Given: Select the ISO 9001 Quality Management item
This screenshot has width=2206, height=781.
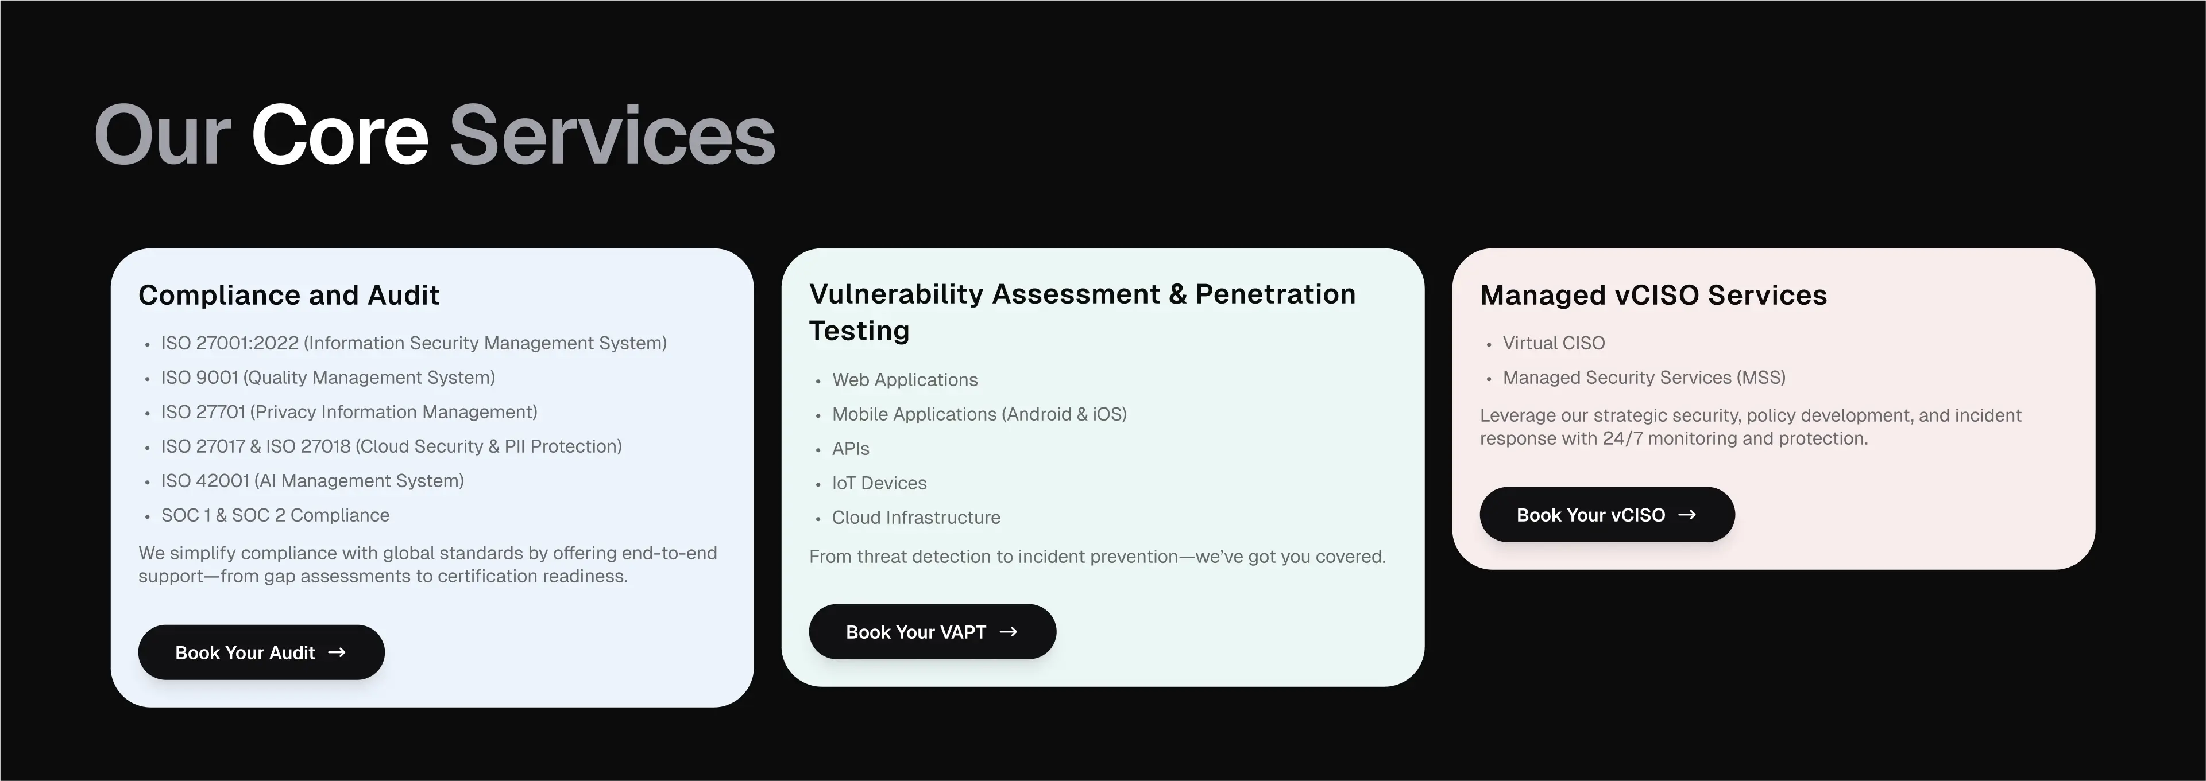Looking at the screenshot, I should point(328,377).
